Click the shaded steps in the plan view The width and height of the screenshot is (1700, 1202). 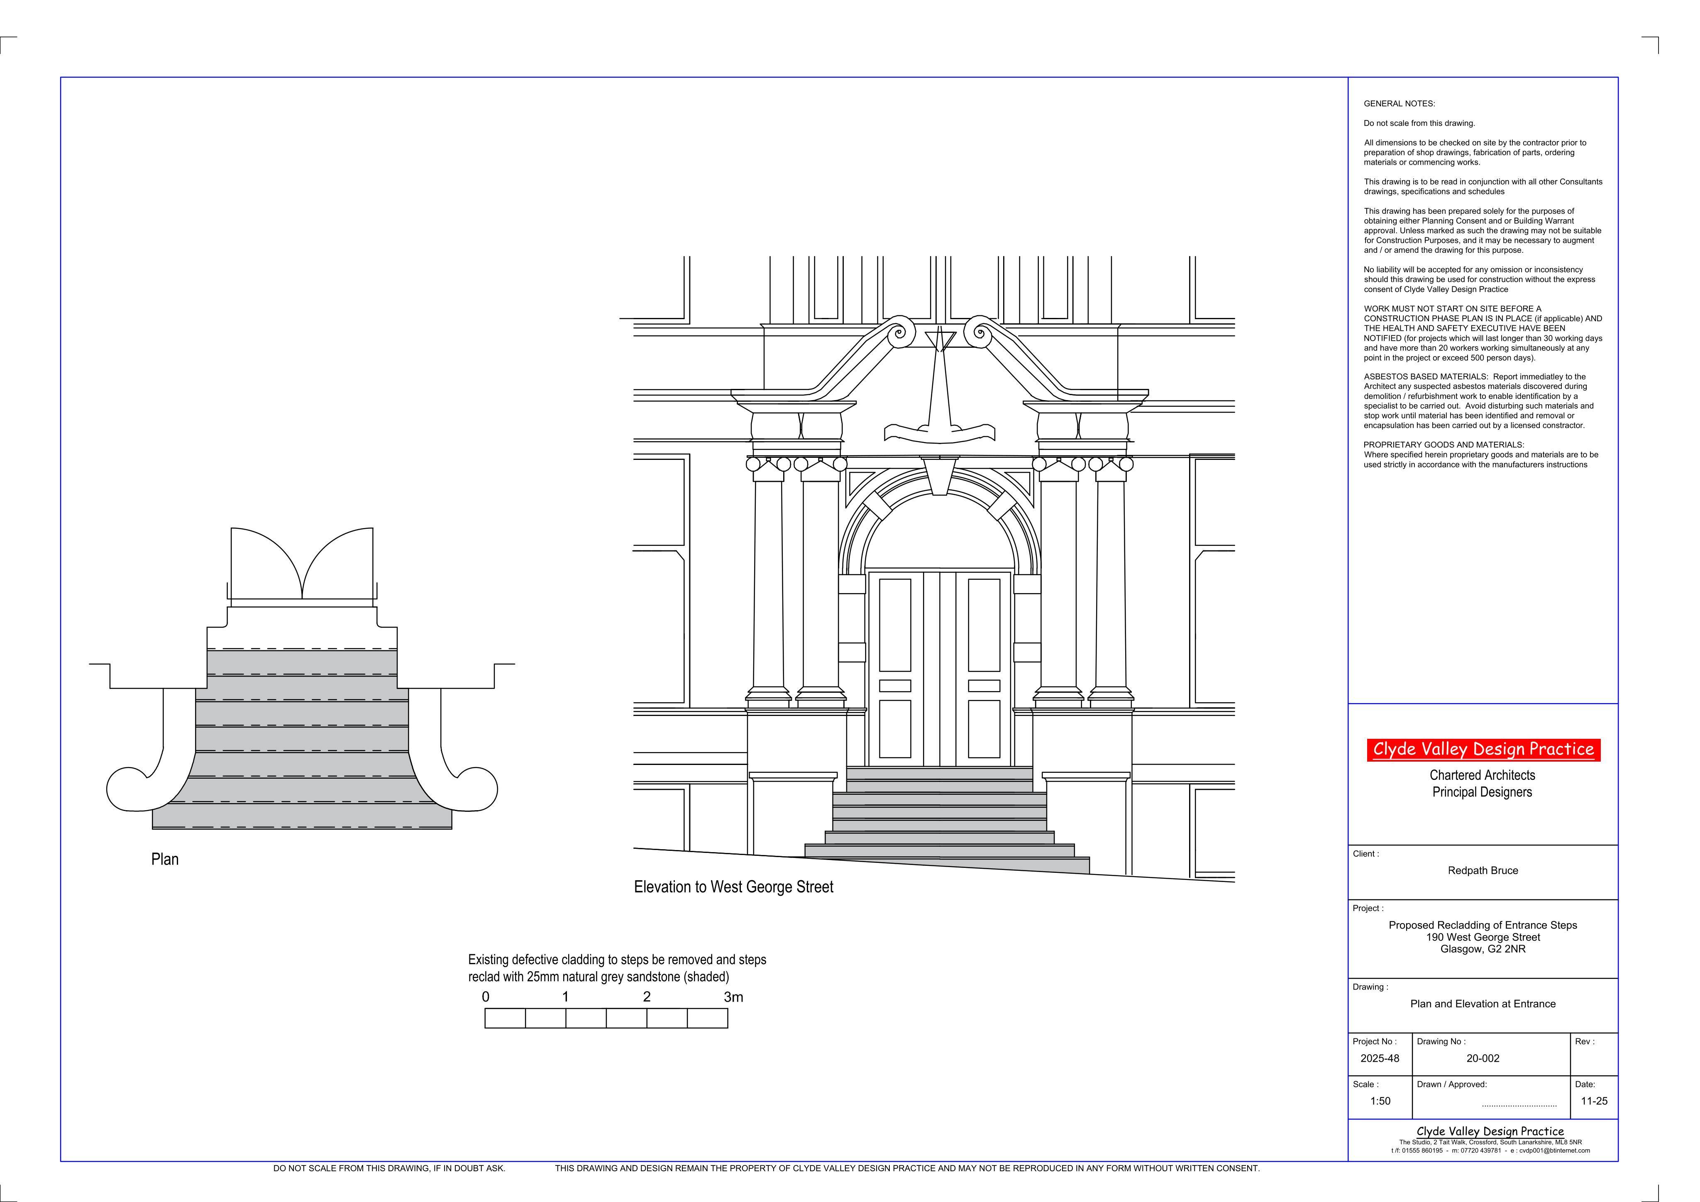click(302, 739)
